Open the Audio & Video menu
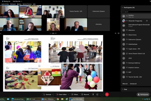The height and width of the screenshot is (101, 151). click(5, 4)
